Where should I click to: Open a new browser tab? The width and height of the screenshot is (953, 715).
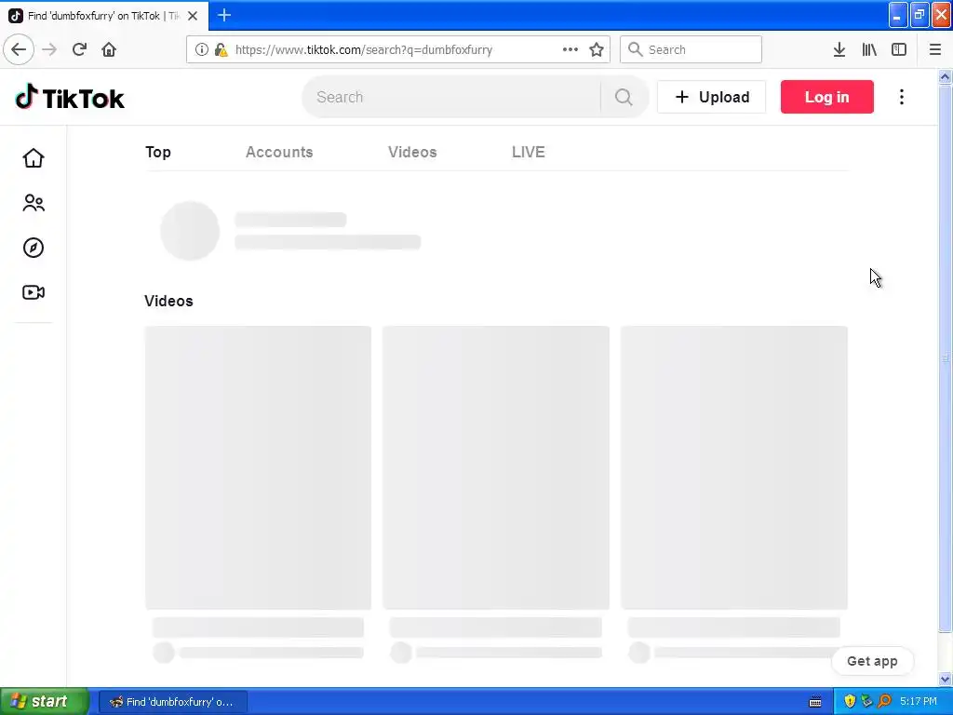224,15
